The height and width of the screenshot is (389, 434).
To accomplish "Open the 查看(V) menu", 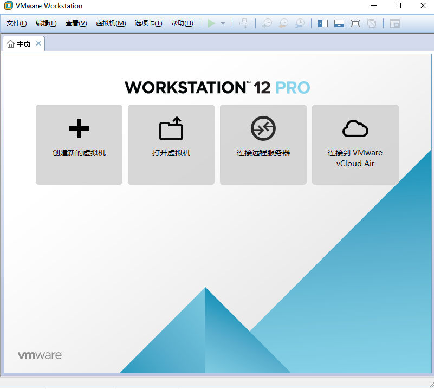I will pos(76,23).
